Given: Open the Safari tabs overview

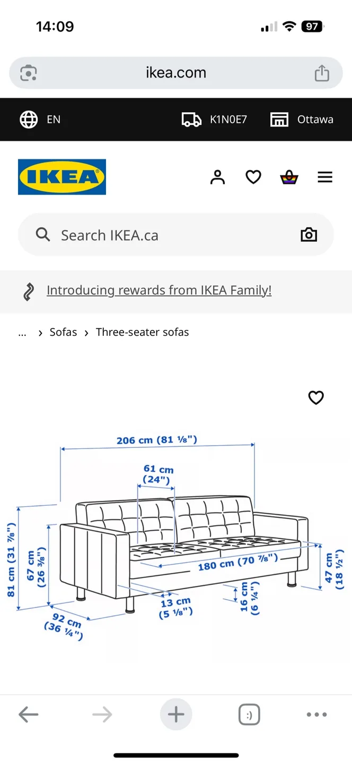Looking at the screenshot, I should pos(249,715).
